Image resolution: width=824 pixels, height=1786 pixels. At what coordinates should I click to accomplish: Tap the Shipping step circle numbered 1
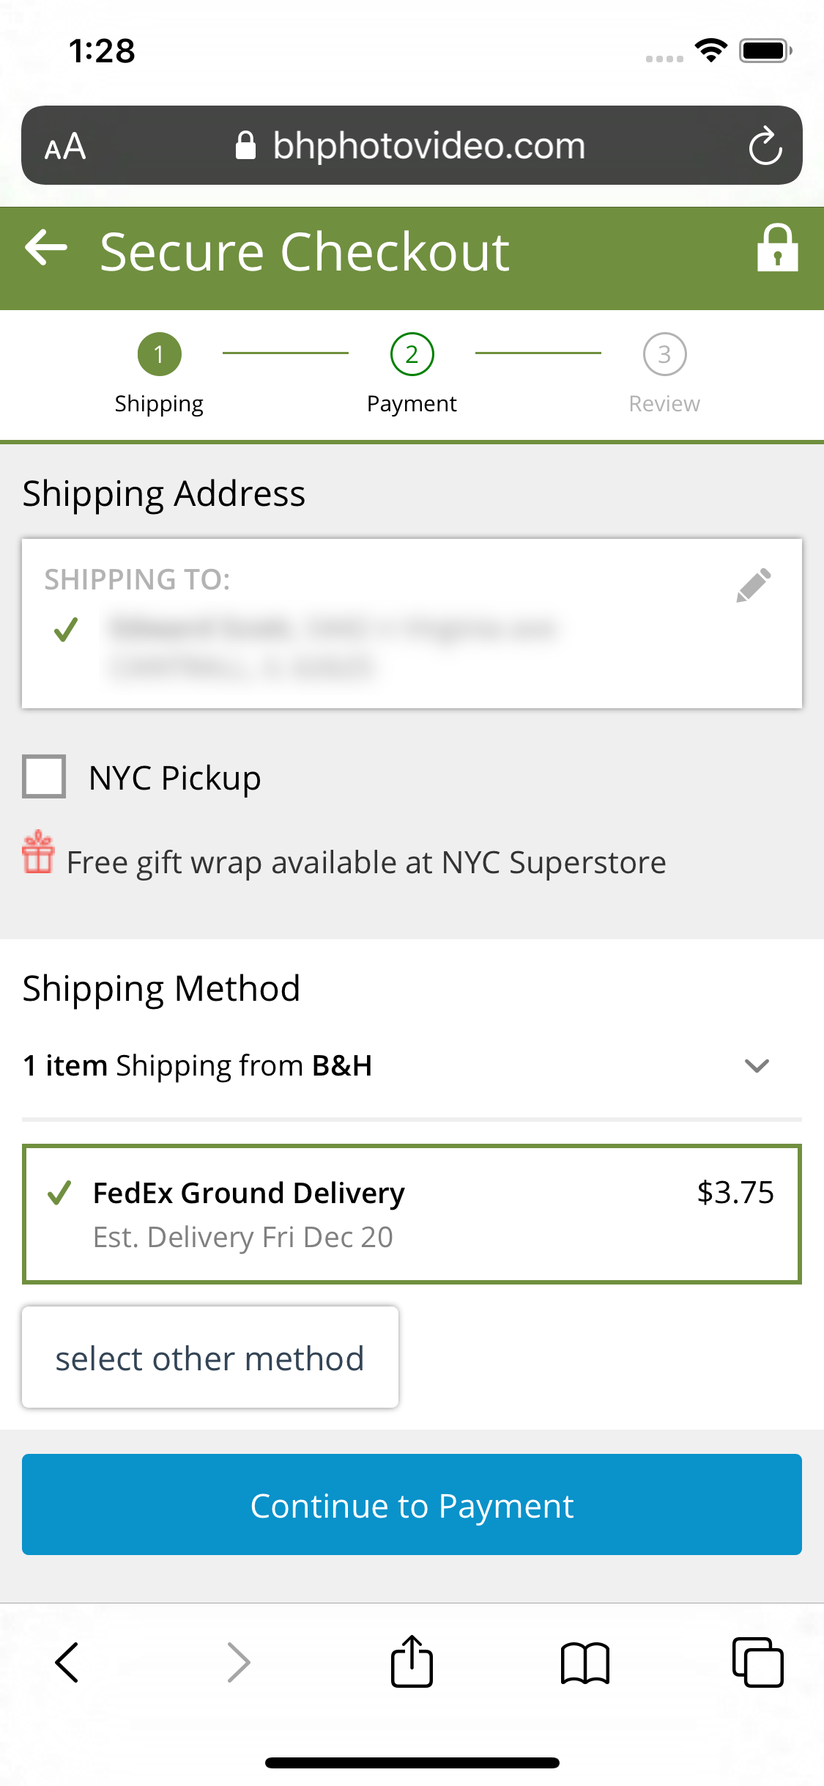[159, 354]
